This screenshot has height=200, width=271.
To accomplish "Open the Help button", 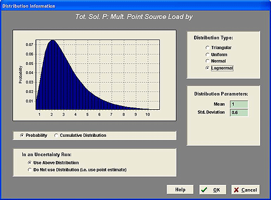I will (180, 190).
